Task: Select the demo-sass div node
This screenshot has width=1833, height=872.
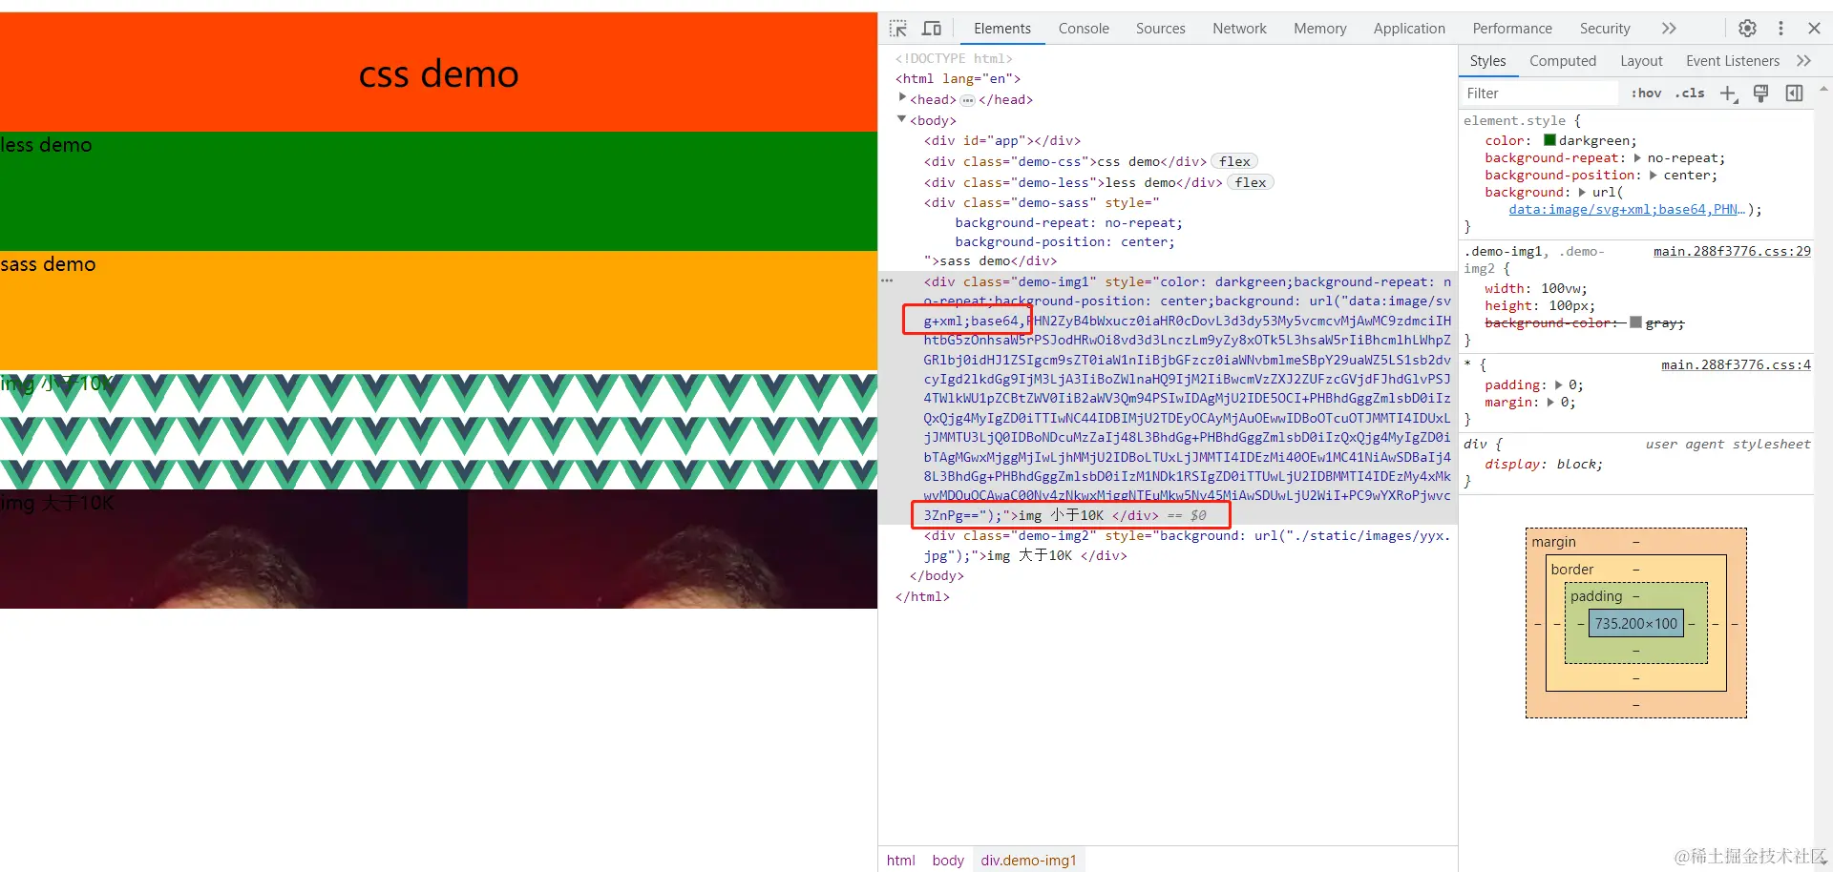Action: 1053,232
